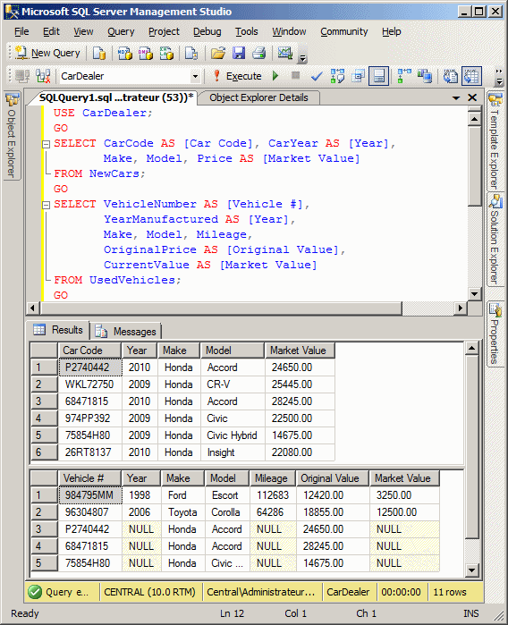Expand the Template Explorer side panel
The height and width of the screenshot is (625, 508).
click(x=495, y=141)
